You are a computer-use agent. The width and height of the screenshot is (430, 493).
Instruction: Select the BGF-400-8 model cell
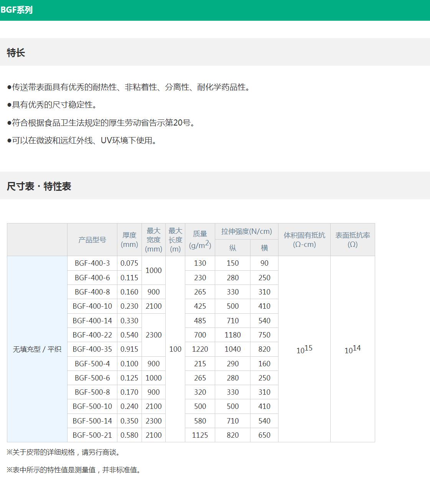pyautogui.click(x=92, y=292)
